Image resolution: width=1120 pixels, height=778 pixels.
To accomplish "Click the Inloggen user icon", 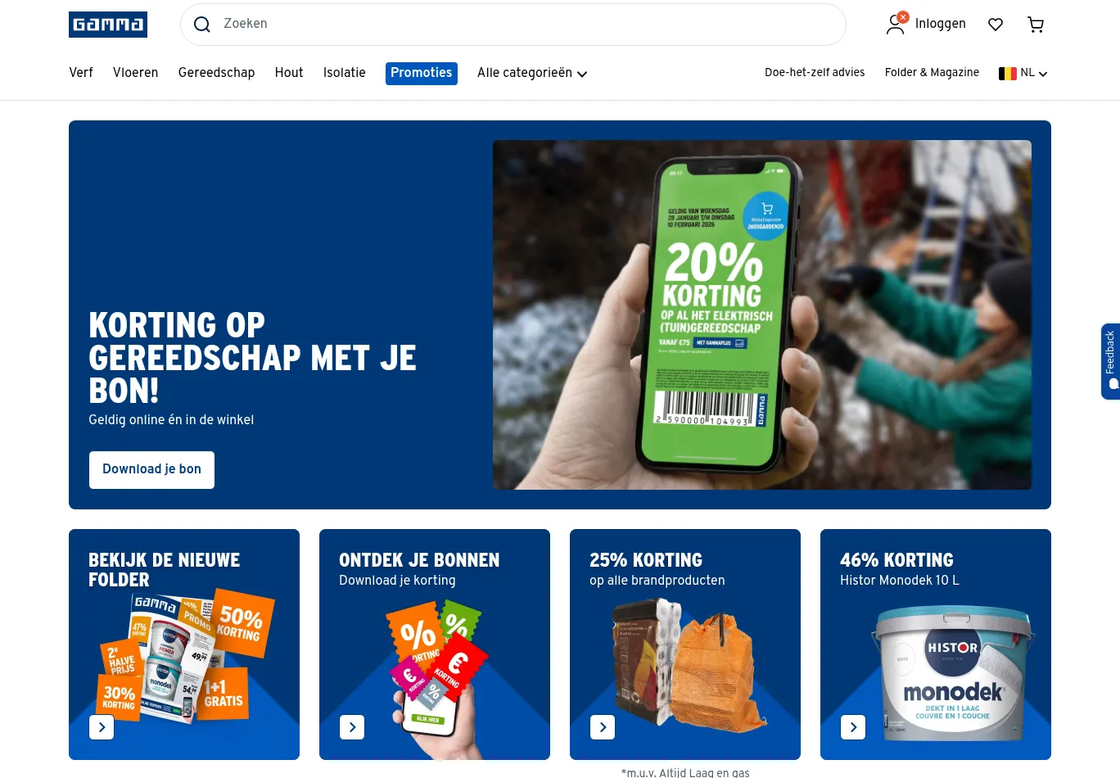I will [x=896, y=24].
